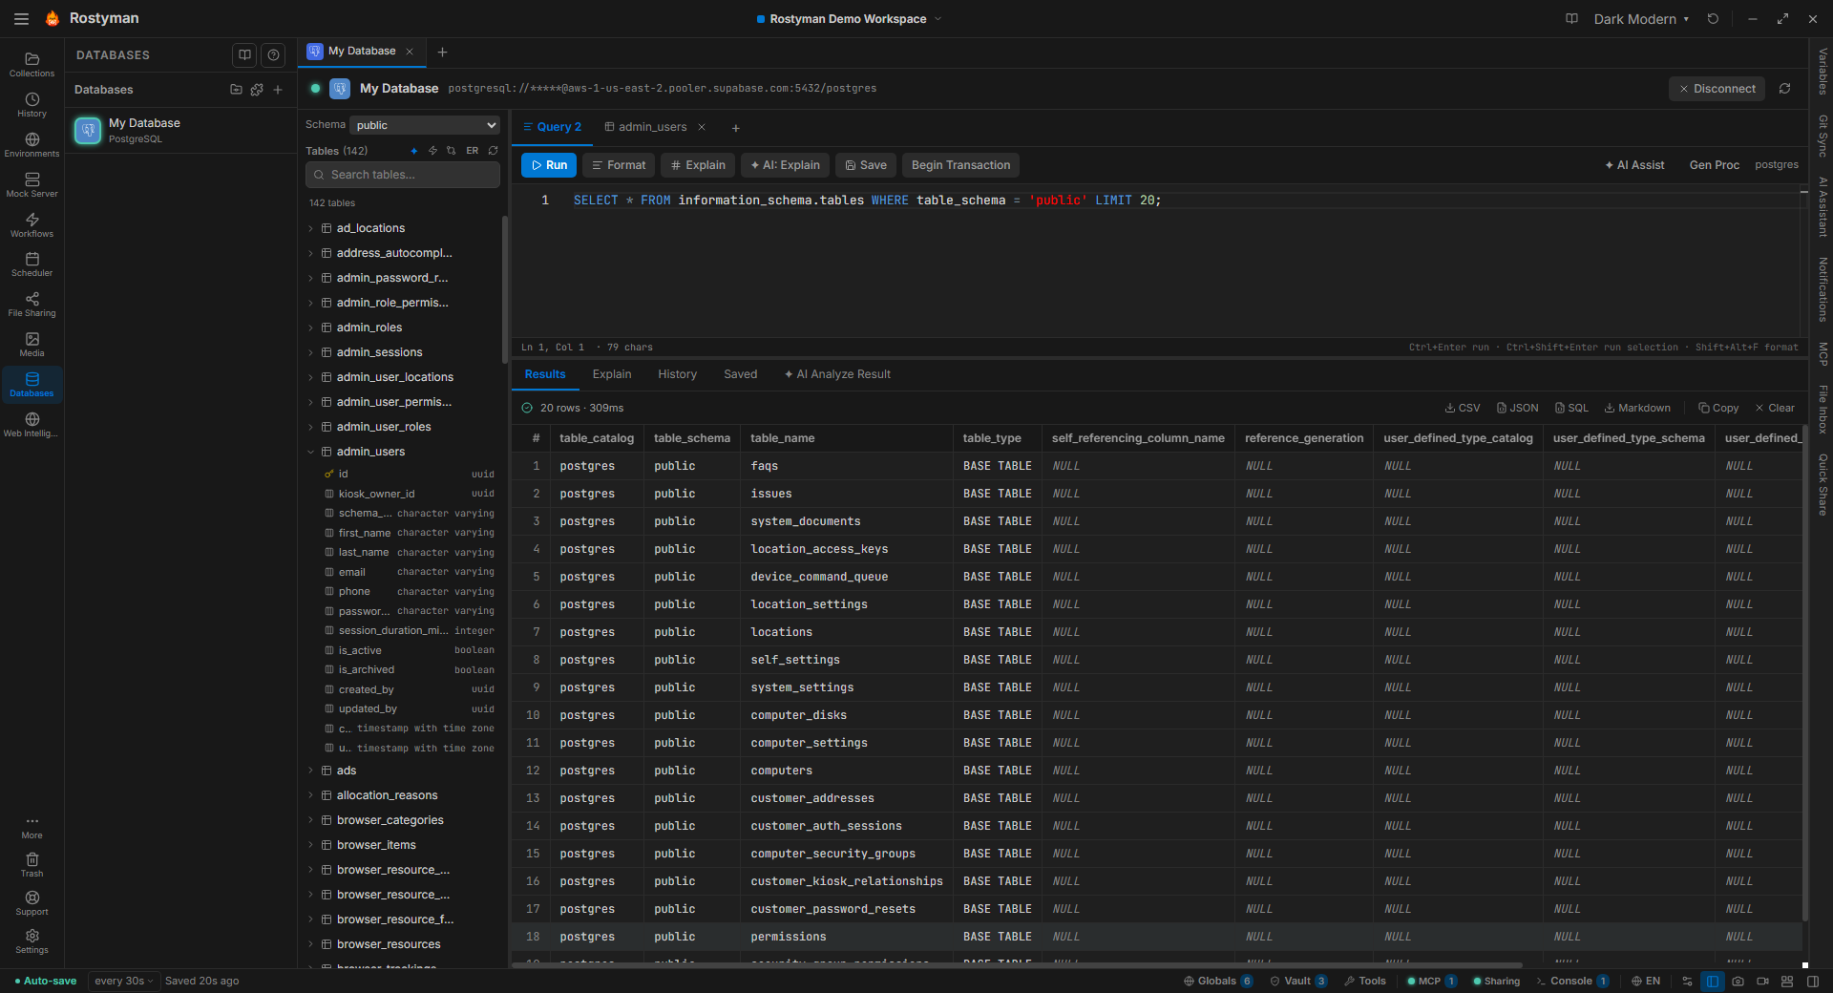The height and width of the screenshot is (993, 1833).
Task: Click the refresh tables icon
Action: click(493, 151)
